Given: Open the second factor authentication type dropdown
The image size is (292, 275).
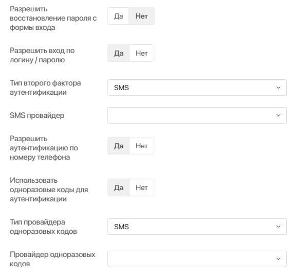Looking at the screenshot, I should click(197, 88).
